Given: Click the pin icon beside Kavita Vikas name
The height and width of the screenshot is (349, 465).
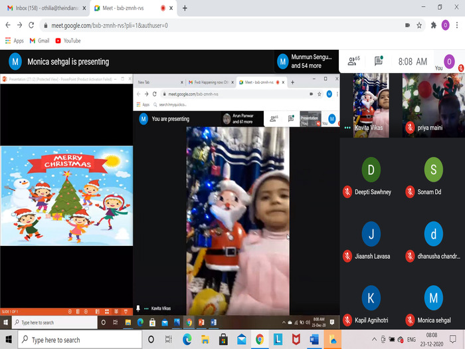Looking at the screenshot, I should (x=138, y=308).
